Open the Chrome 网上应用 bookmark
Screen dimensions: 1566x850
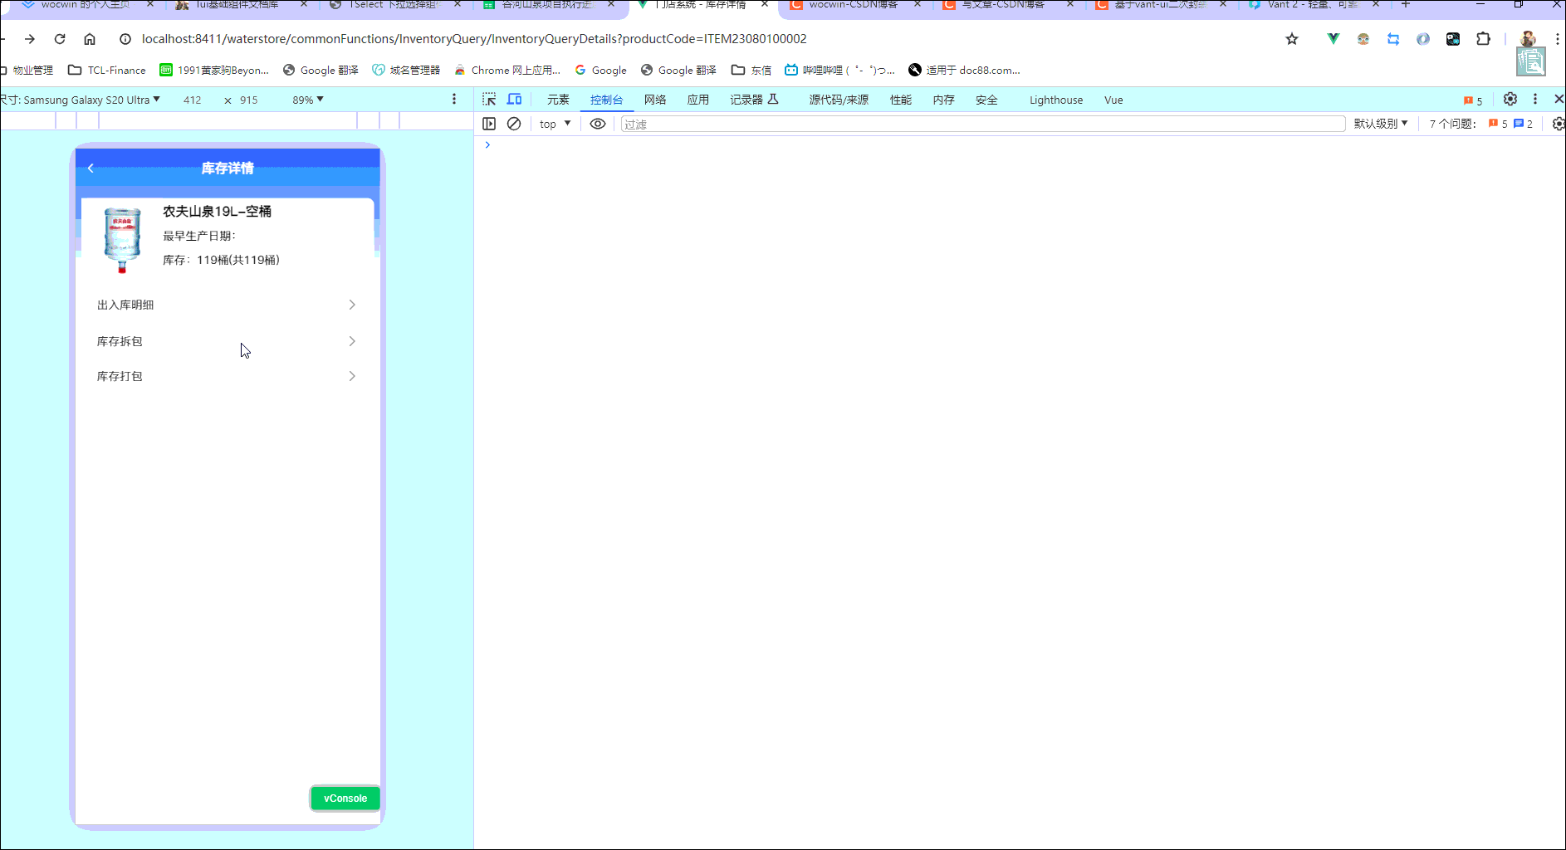coord(507,71)
